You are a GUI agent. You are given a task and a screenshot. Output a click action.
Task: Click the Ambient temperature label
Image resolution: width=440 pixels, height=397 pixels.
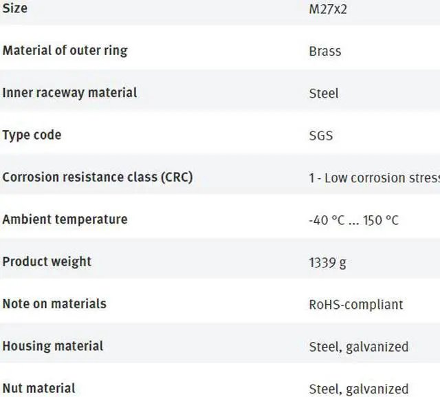coord(65,219)
